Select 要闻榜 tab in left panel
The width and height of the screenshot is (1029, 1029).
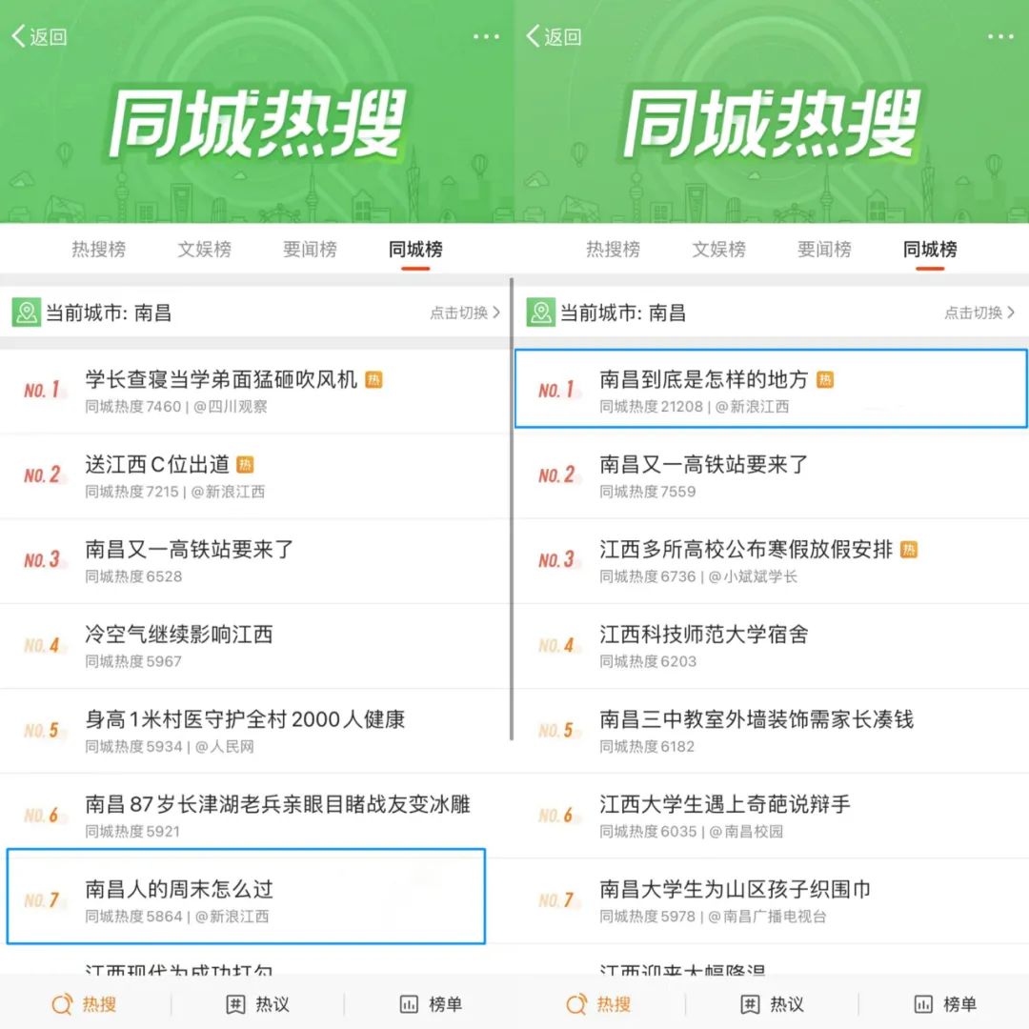pyautogui.click(x=310, y=250)
